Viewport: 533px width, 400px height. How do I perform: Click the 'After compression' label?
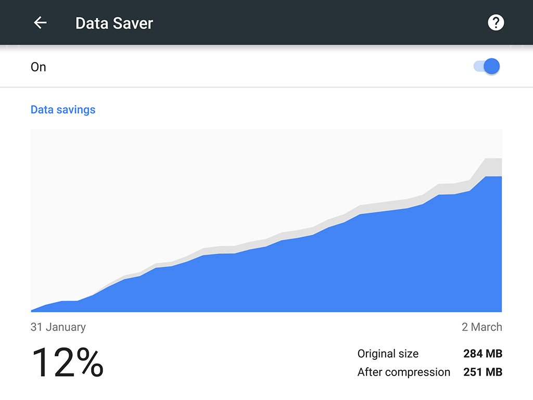[x=403, y=372]
